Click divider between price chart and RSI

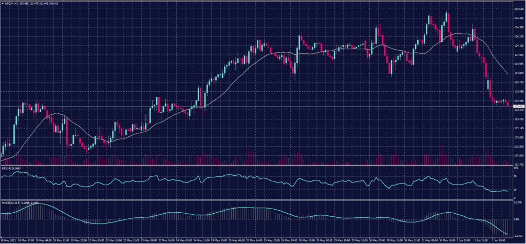(x=257, y=166)
